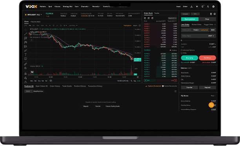Expand the BTCUSDT pair selector dropdown
Viewport: 240px width, 146px height.
pyautogui.click(x=41, y=14)
